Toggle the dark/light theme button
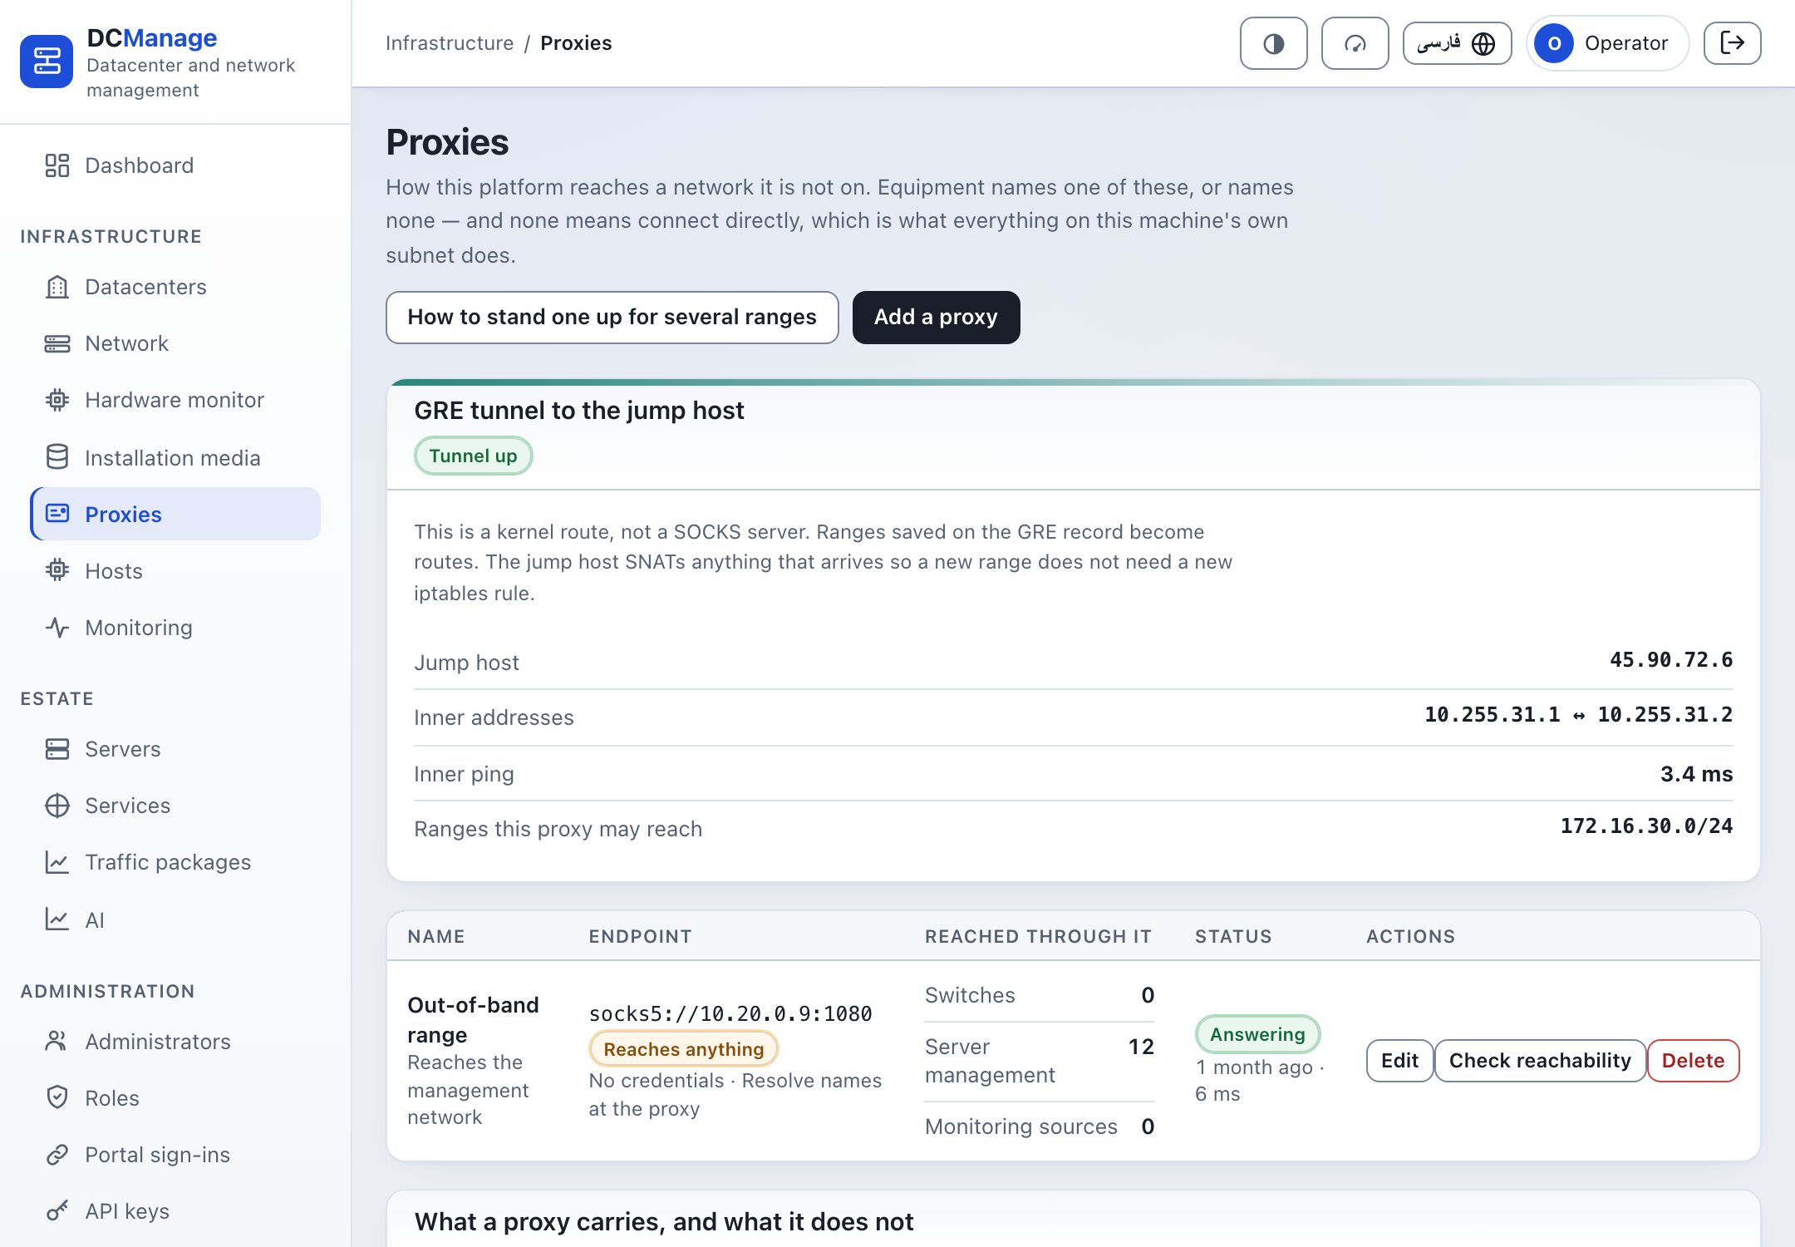1795x1247 pixels. (x=1273, y=43)
